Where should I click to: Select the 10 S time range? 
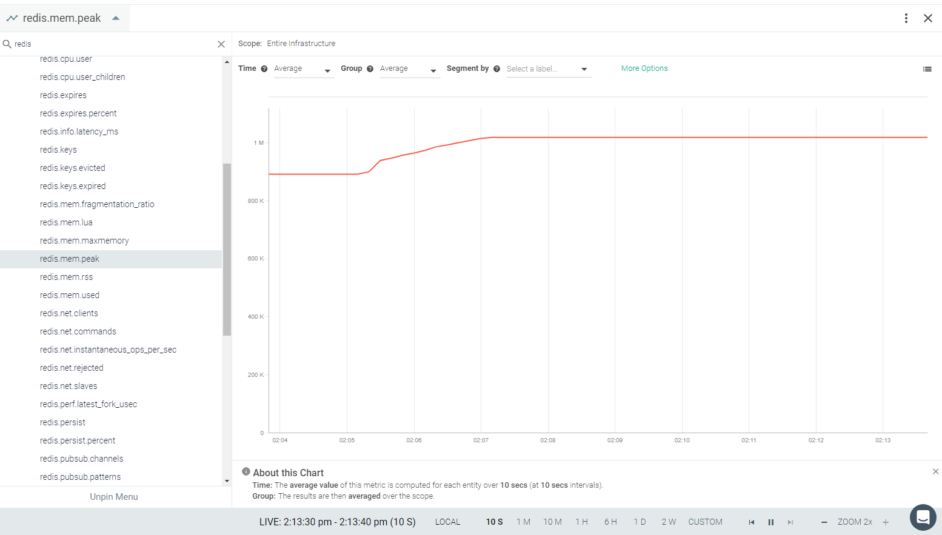(495, 522)
